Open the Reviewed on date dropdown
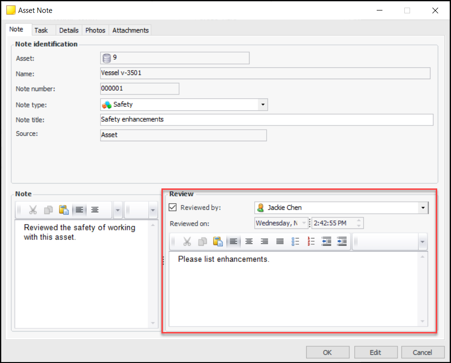The height and width of the screenshot is (363, 451). pos(304,223)
